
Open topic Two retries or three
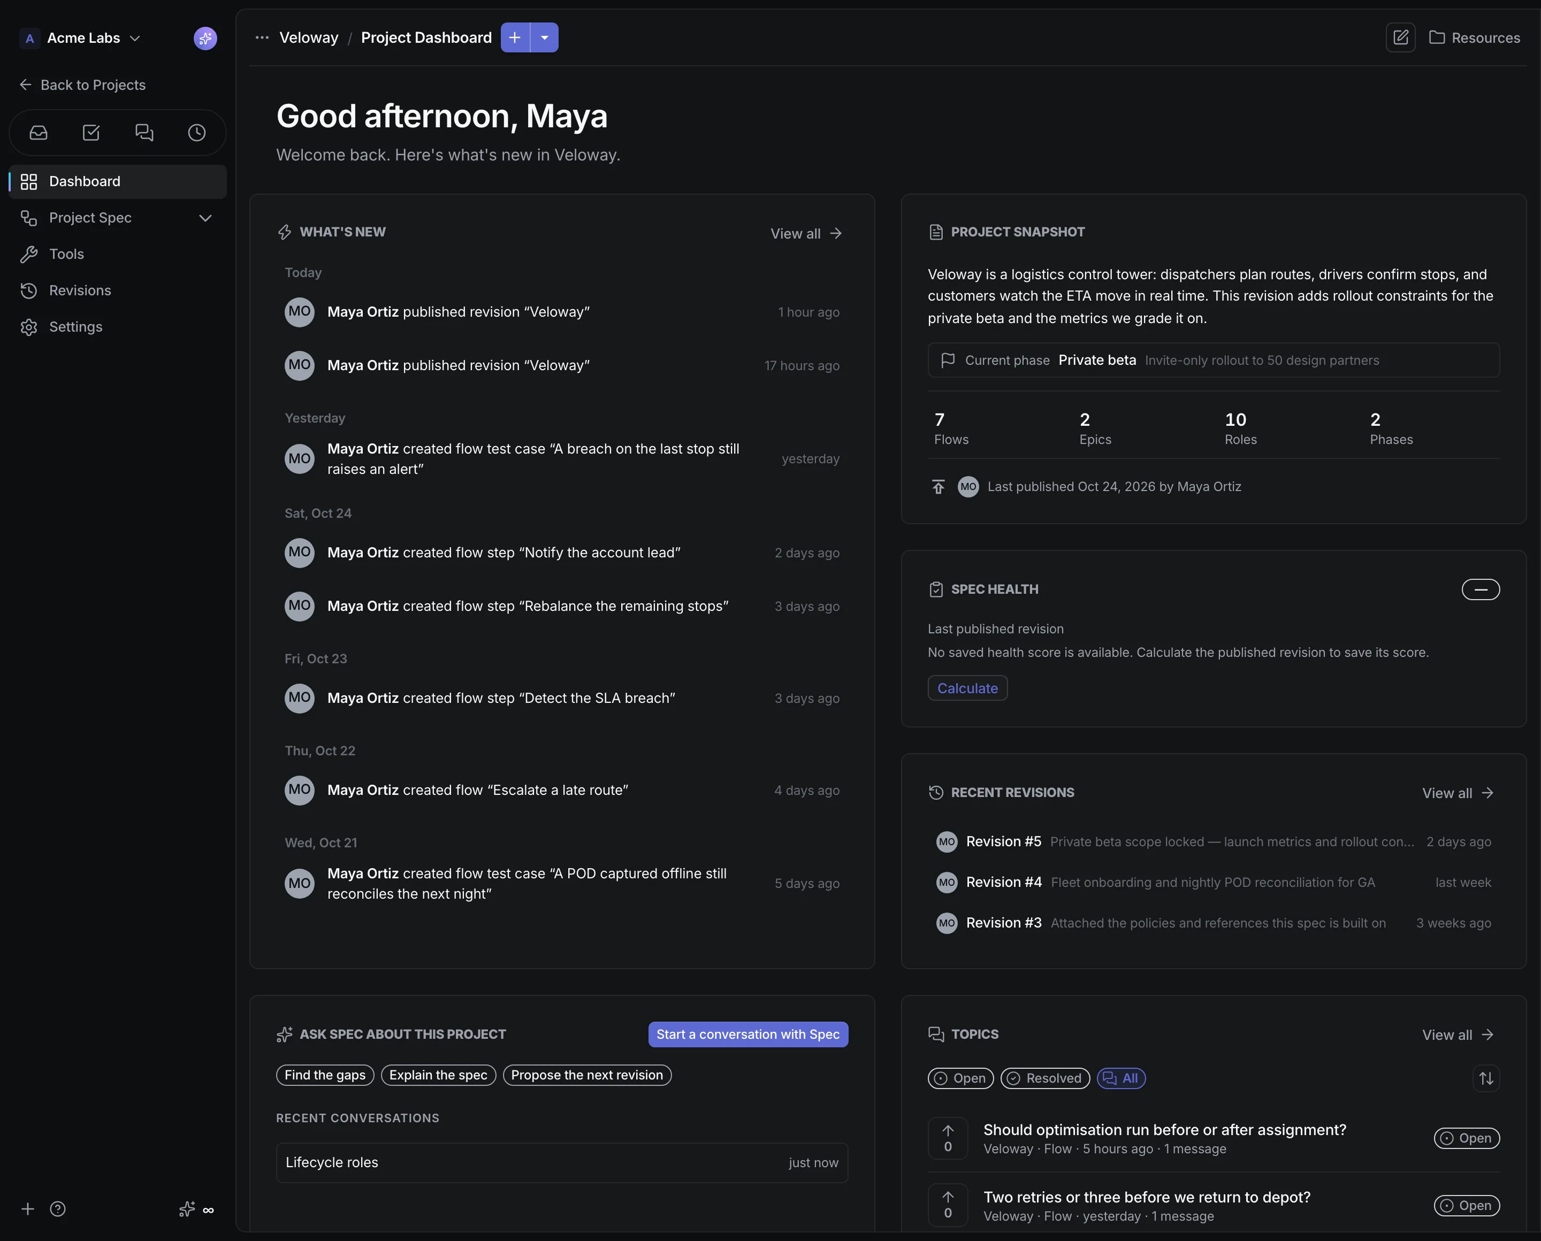point(1146,1197)
